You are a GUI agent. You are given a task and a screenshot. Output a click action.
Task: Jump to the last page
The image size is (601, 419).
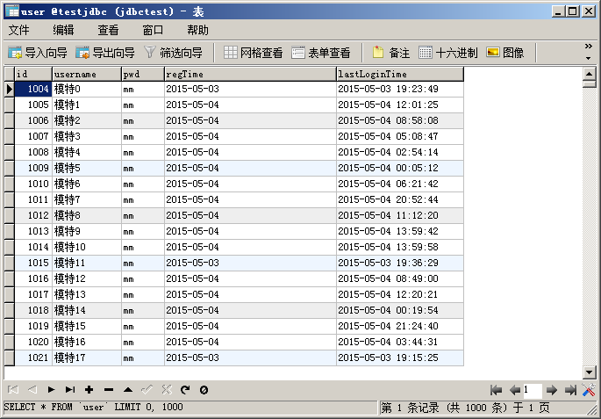point(570,391)
